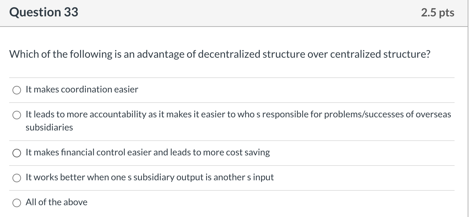Click the Question 33 heading
Viewport: 469px width, 217px height.
[44, 12]
